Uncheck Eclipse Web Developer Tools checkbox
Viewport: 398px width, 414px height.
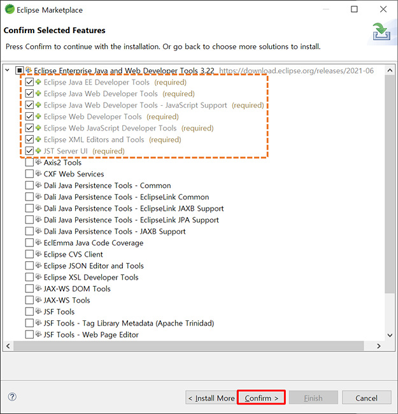coord(29,117)
